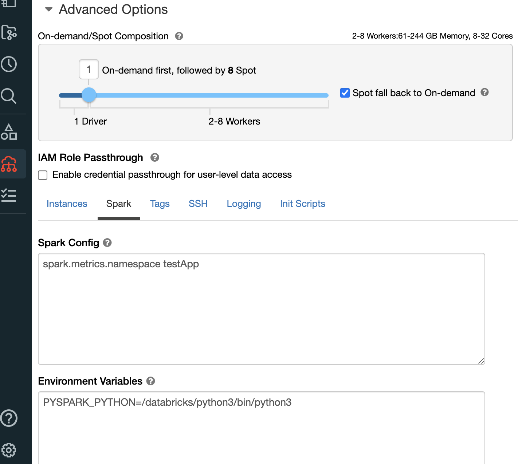
Task: Open the Models icon in the sidebar
Action: click(x=9, y=132)
